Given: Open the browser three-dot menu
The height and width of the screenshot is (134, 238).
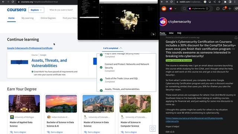Looking at the screenshot, I should 235,2.
